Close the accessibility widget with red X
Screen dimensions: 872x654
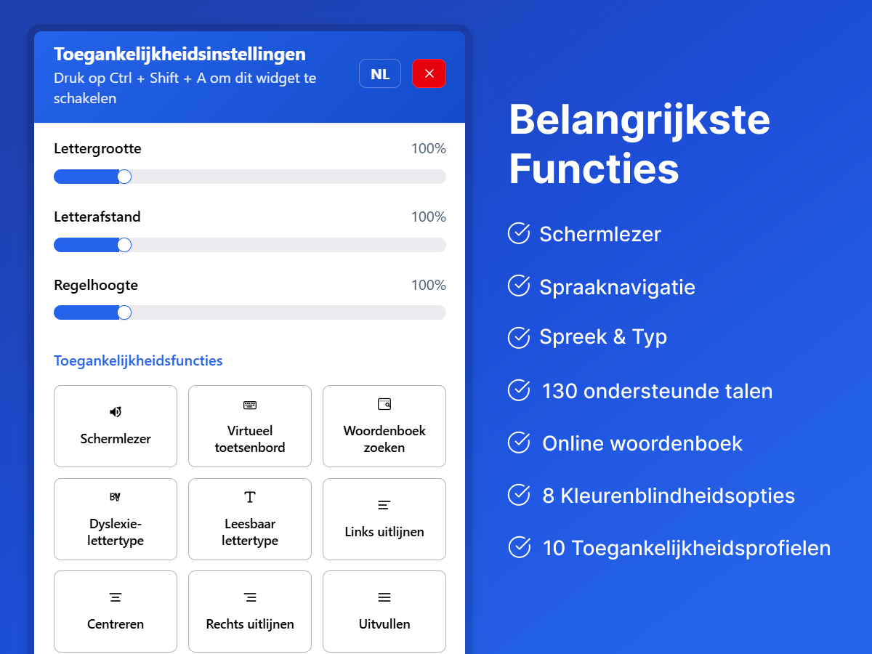click(429, 73)
